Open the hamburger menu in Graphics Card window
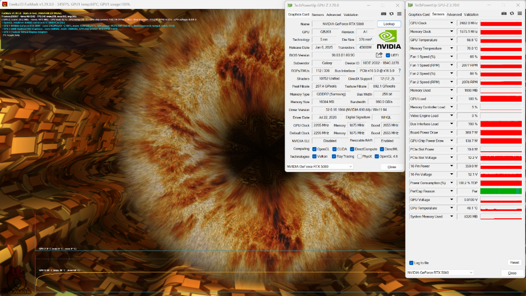Screen dimensions: 526x296 tap(399, 14)
